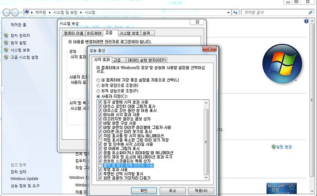Screen dimensions: 317x196
Task: Click the shield icon beside 원격 설정
Action: 6,43
